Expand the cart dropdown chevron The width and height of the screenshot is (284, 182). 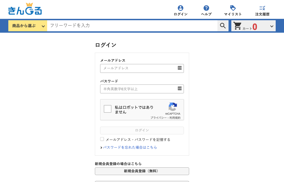coord(272,26)
